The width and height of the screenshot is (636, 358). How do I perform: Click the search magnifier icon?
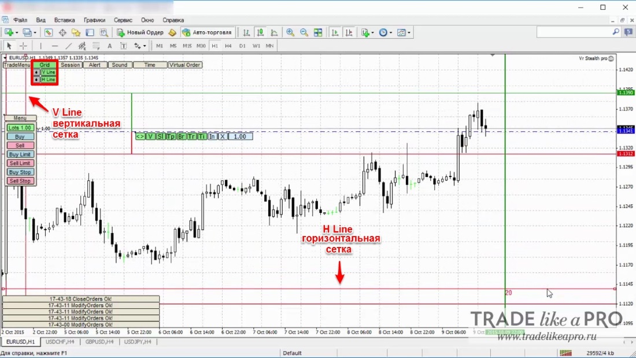(x=616, y=32)
